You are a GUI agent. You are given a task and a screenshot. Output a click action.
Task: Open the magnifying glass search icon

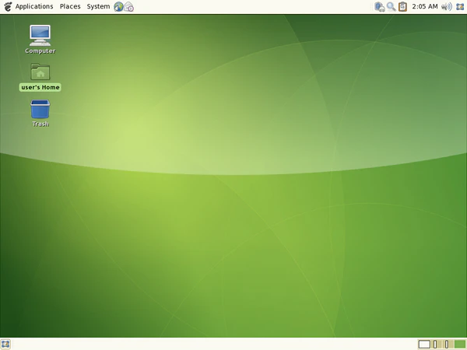(x=391, y=6)
